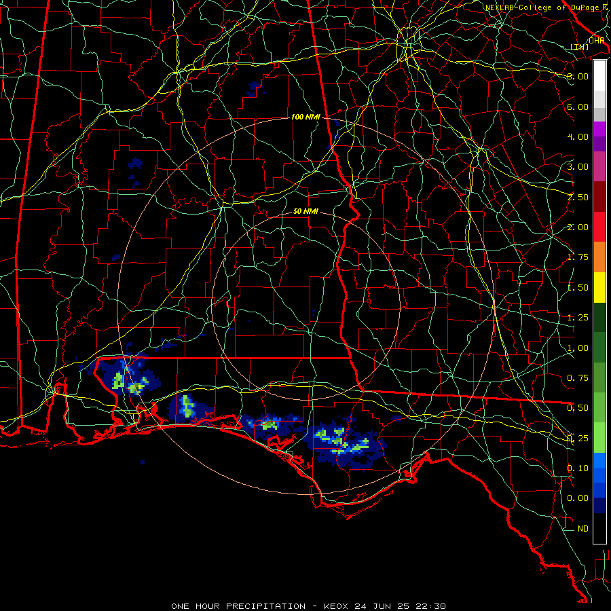
Task: Pick the bright magenta legend swatch
Action: pyautogui.click(x=599, y=129)
